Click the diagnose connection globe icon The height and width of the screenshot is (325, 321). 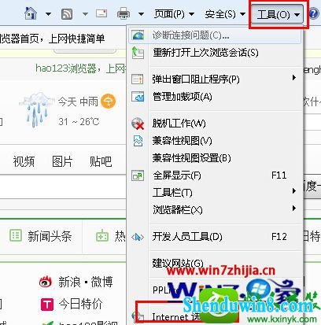(138, 35)
